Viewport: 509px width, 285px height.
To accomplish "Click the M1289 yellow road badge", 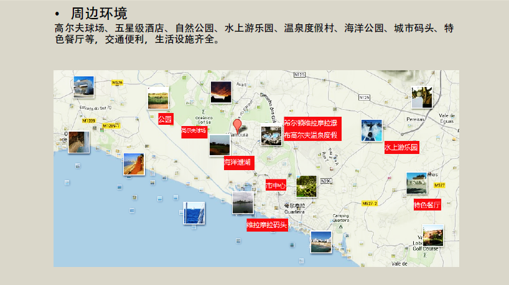I will (88, 121).
